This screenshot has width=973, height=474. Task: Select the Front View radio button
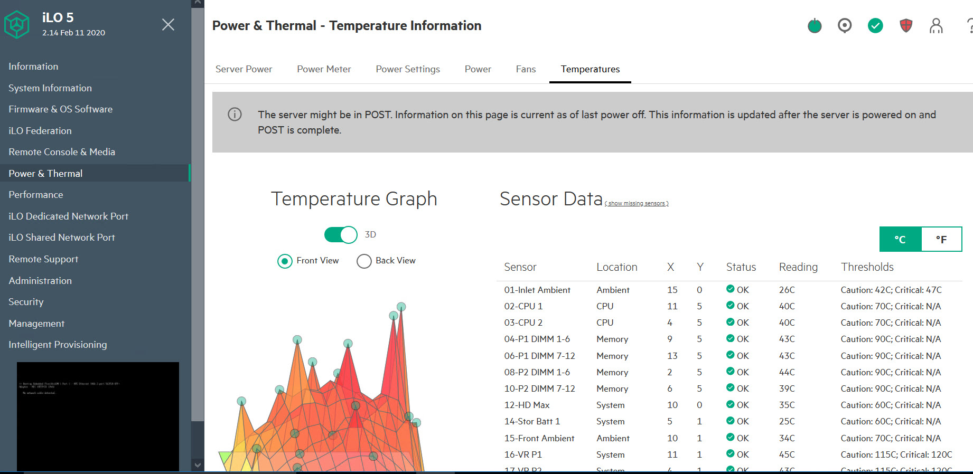click(285, 261)
